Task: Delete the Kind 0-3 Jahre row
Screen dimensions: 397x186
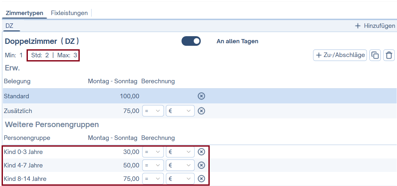Action: pyautogui.click(x=201, y=152)
